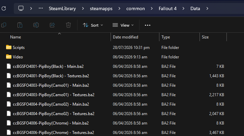Click the Rename toolbar icon
The height and width of the screenshot is (136, 244).
tap(36, 25)
